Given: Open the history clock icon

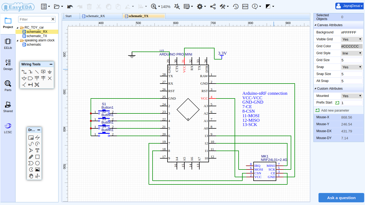Looking at the screenshot, I should point(235,6).
